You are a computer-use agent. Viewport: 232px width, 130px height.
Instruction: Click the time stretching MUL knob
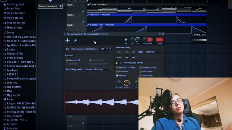[x=127, y=53]
